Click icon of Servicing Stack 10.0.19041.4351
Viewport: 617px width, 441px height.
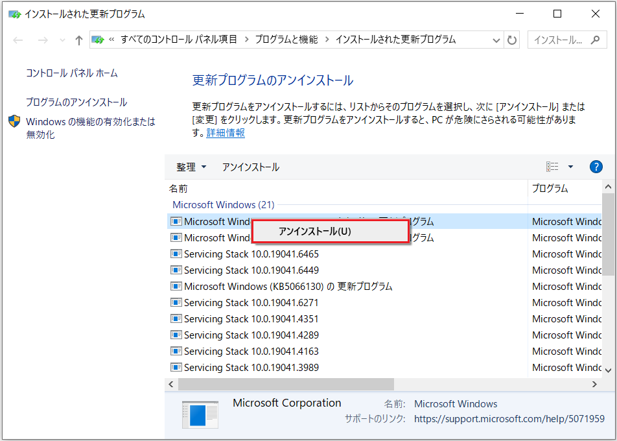176,318
